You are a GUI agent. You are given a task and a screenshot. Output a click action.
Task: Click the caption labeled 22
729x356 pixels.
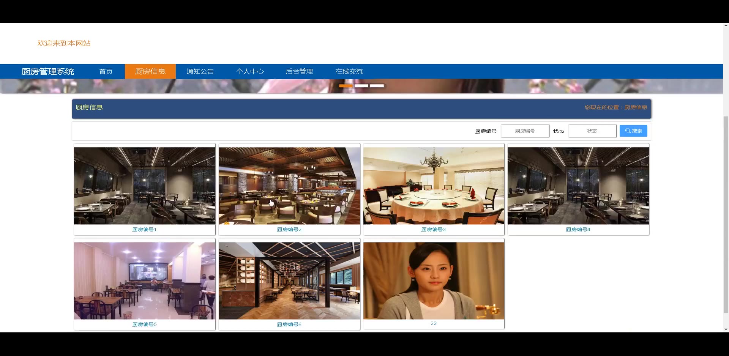434,323
